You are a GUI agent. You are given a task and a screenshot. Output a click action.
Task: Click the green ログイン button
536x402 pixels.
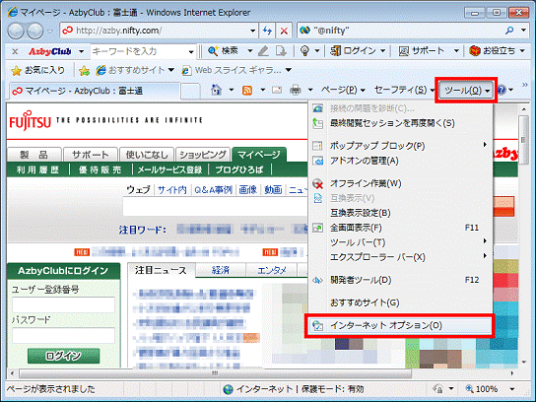click(64, 356)
